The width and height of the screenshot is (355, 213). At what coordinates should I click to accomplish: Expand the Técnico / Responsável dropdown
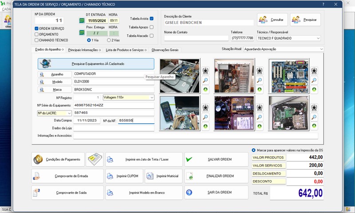318,39
